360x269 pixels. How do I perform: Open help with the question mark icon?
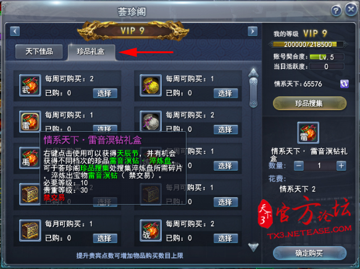click(336, 11)
